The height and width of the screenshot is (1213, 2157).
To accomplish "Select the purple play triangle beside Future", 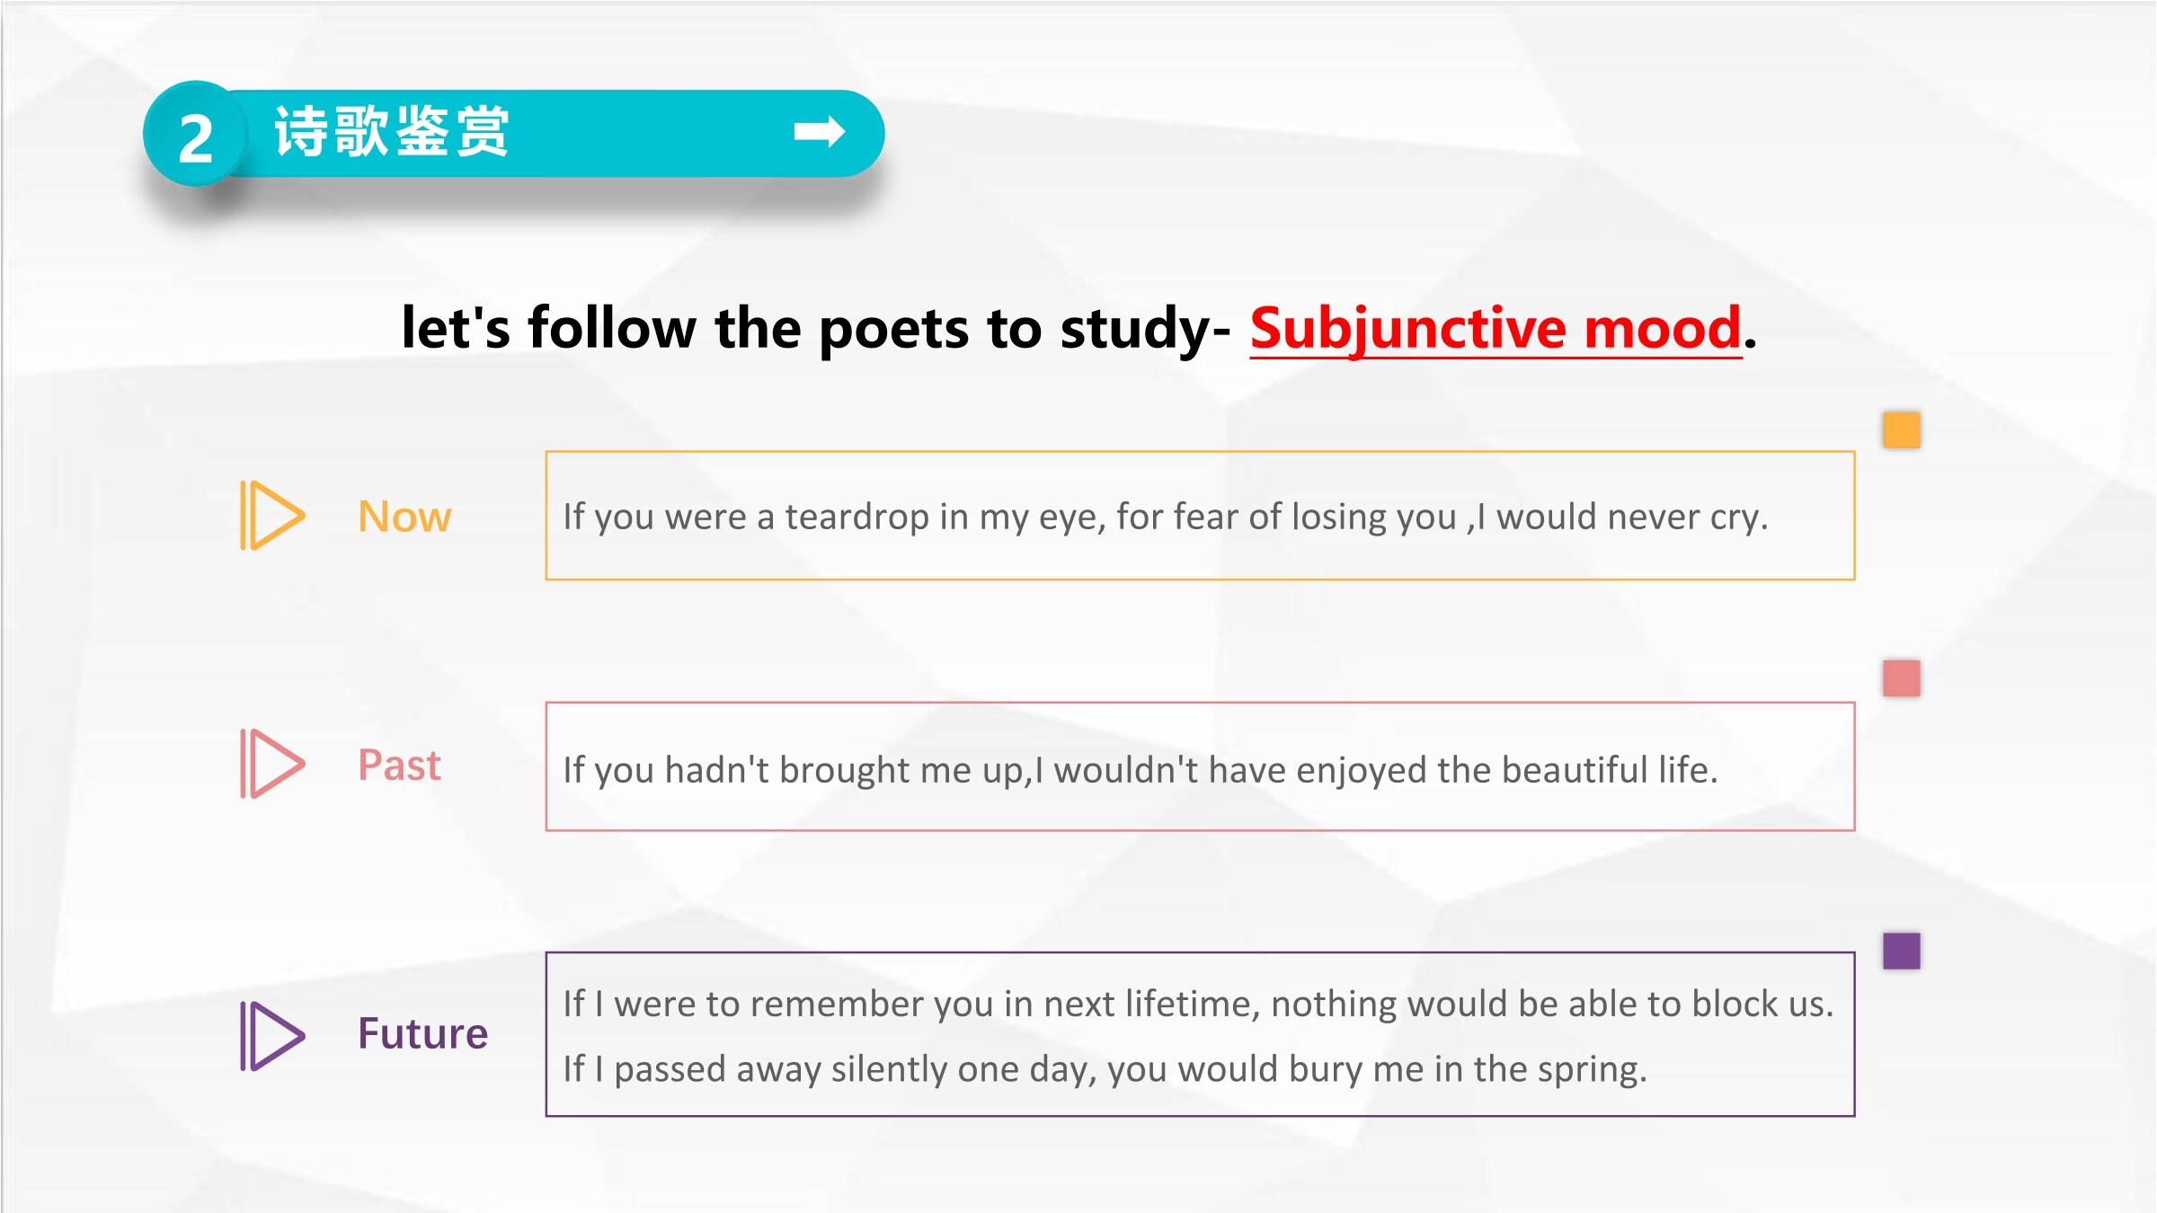I will [x=272, y=1036].
